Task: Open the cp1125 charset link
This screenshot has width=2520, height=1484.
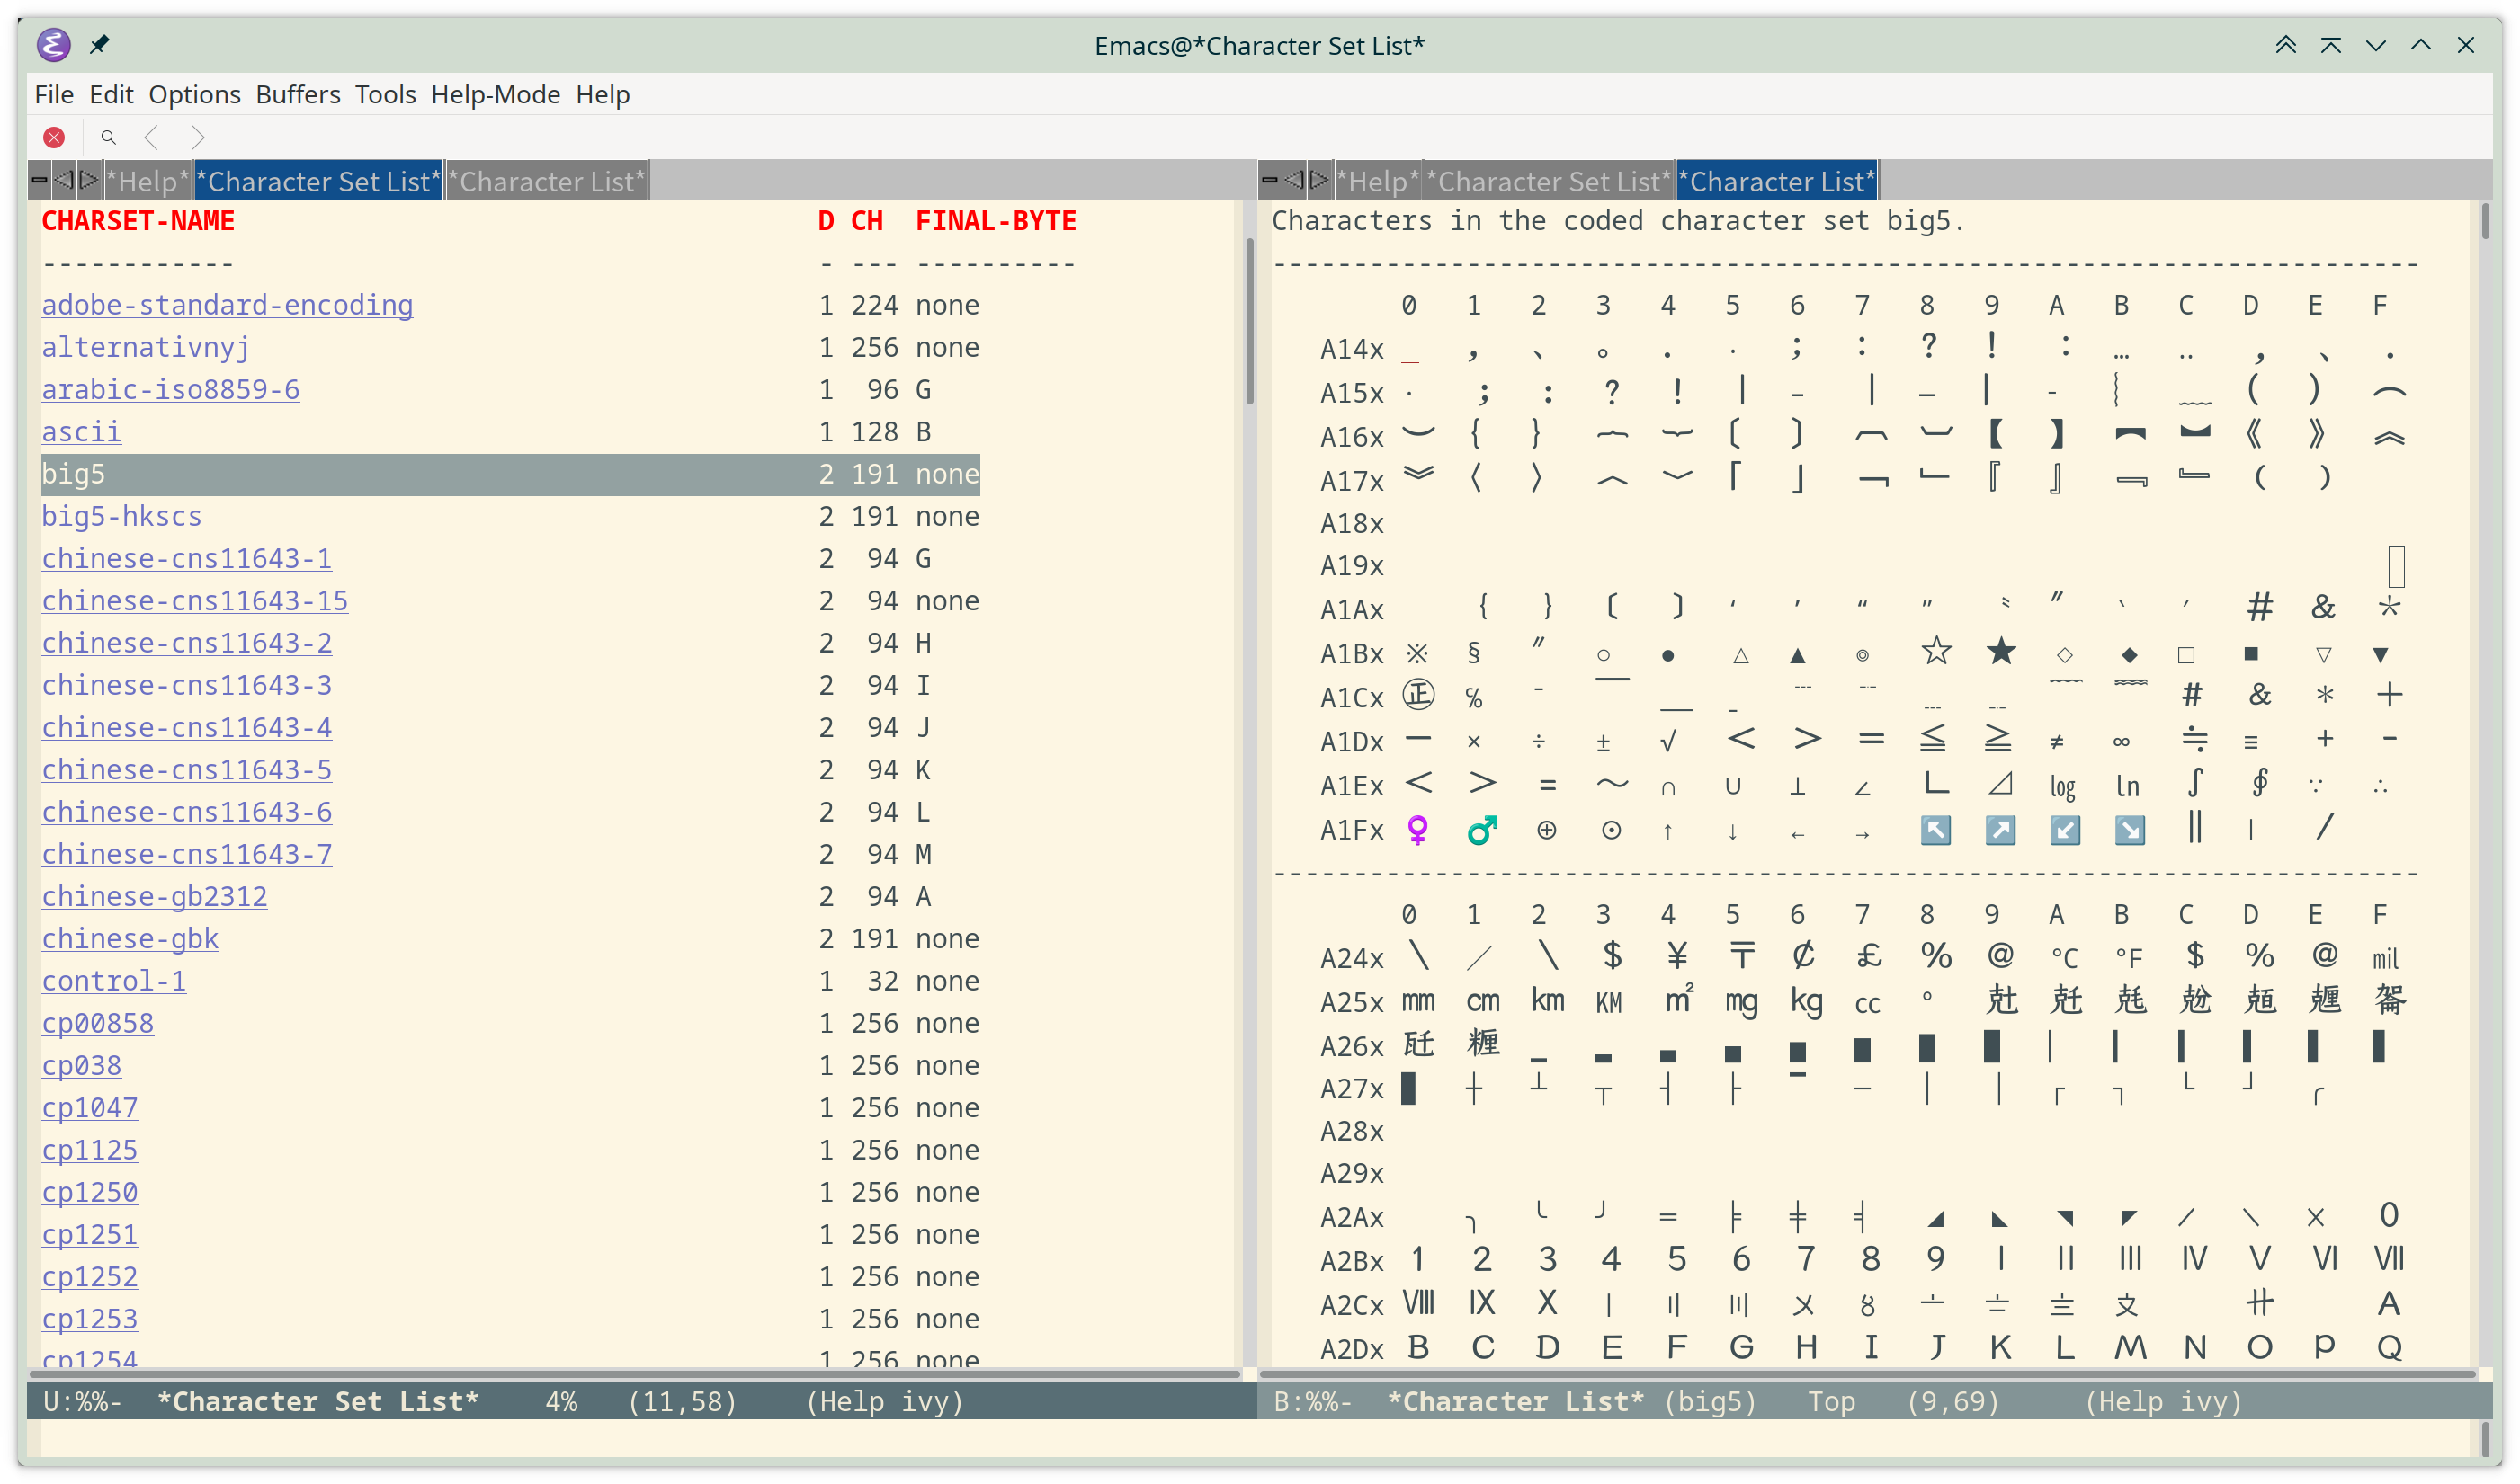Action: point(89,1150)
